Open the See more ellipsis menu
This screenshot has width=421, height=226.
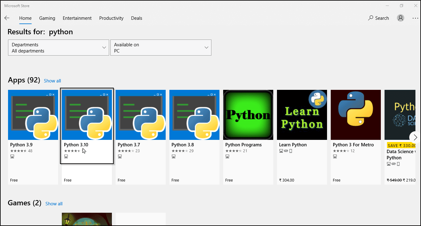click(x=415, y=18)
